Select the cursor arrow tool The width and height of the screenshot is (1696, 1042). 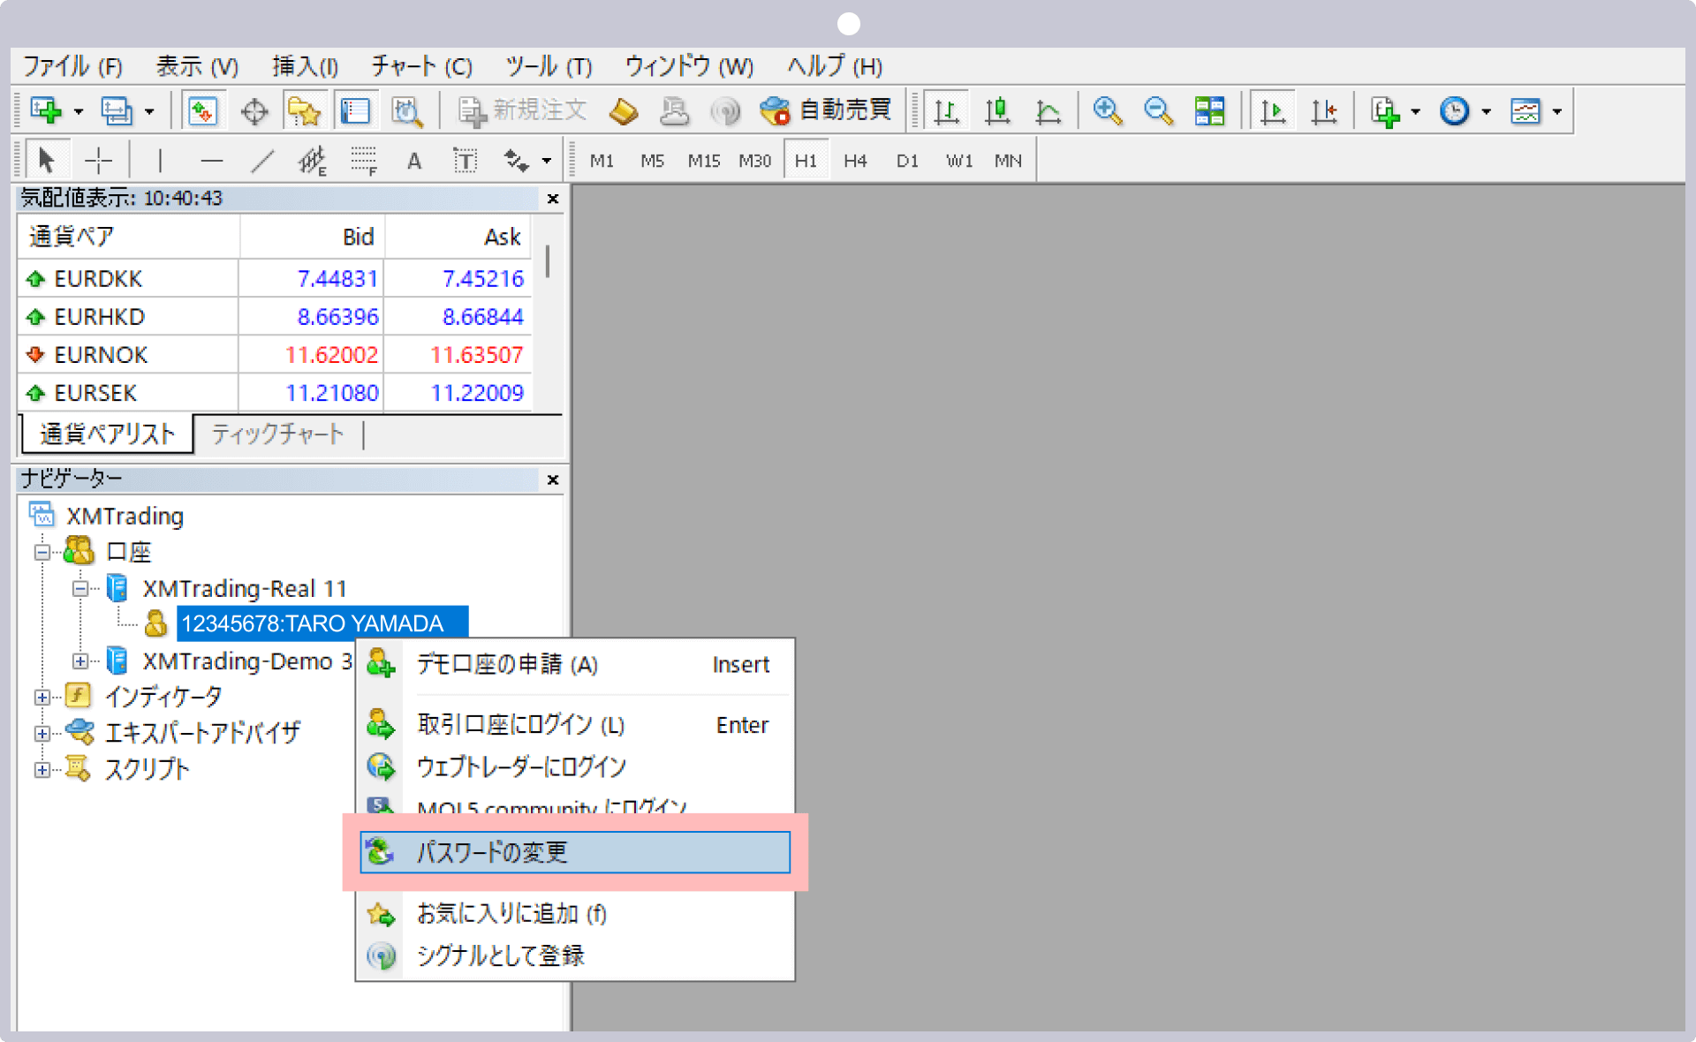pos(47,161)
